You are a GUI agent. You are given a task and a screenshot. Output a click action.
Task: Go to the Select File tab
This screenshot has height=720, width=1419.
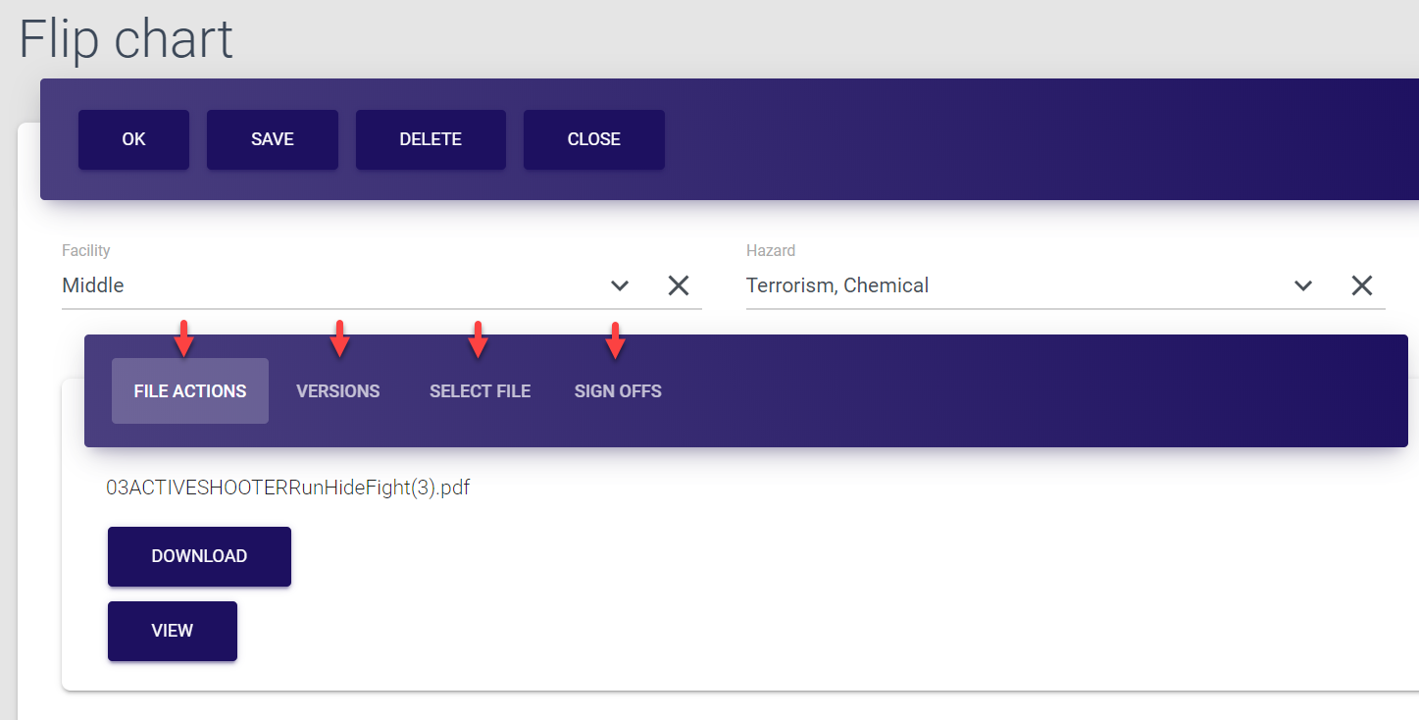tap(480, 391)
